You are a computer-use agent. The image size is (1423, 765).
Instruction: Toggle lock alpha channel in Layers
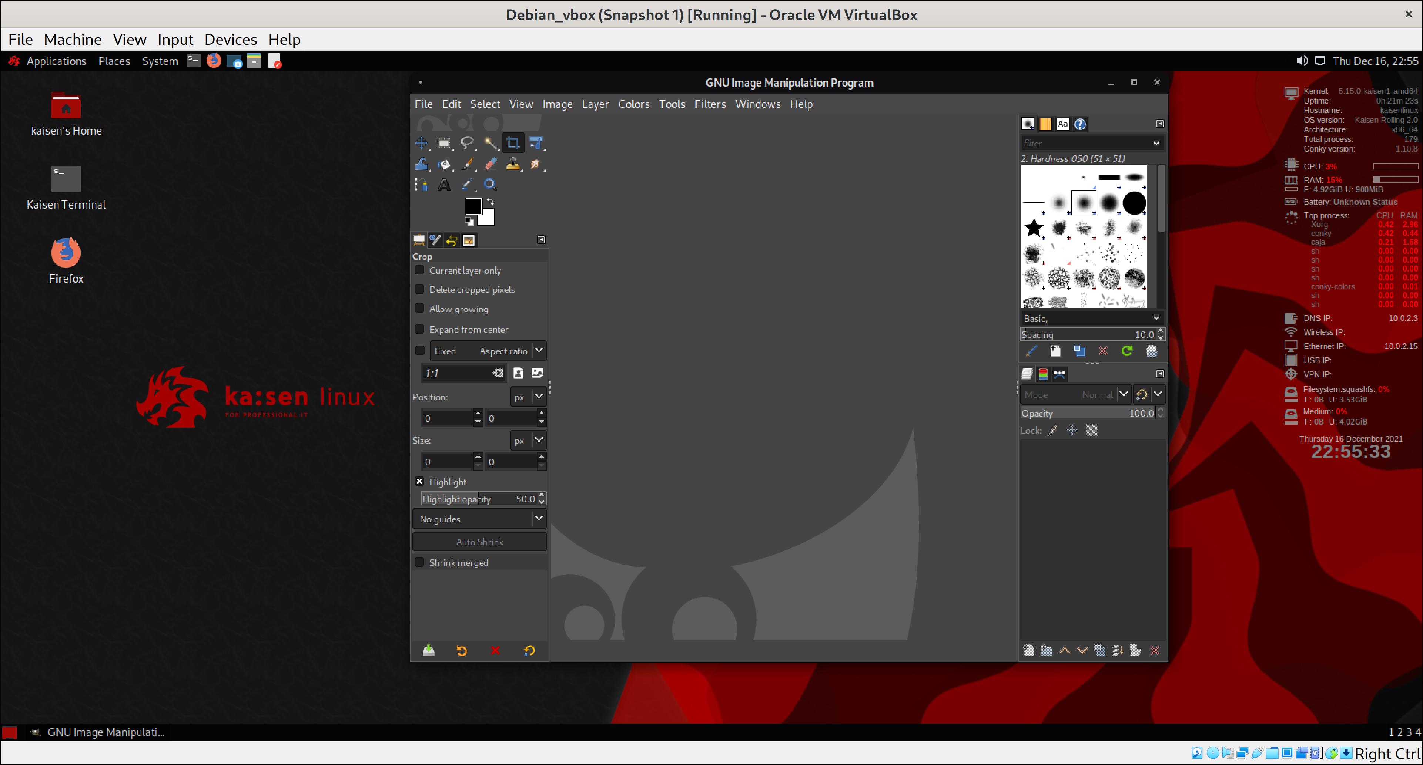tap(1092, 430)
